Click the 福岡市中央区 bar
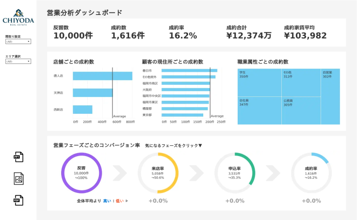 pyautogui.click(x=185, y=96)
